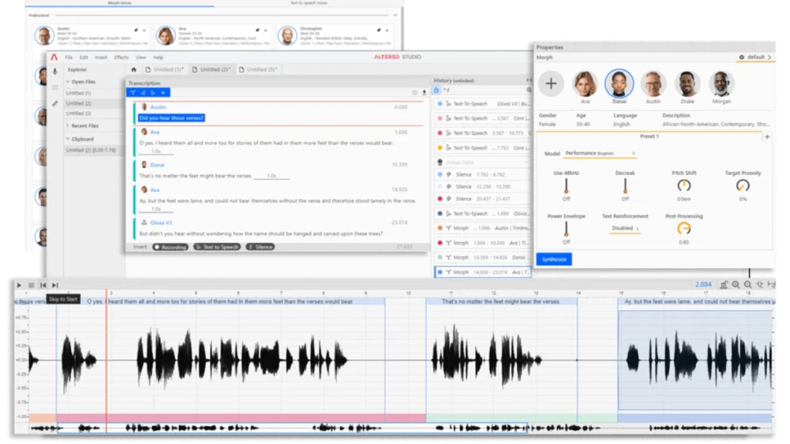Collapse the Professional voices section
Viewport: 790px width, 444px height.
[395, 15]
